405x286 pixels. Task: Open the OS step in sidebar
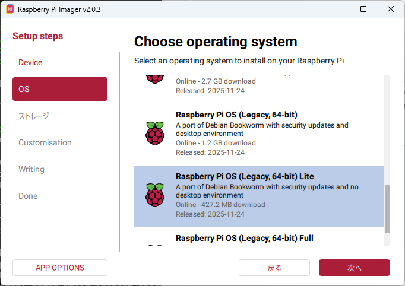tap(59, 89)
